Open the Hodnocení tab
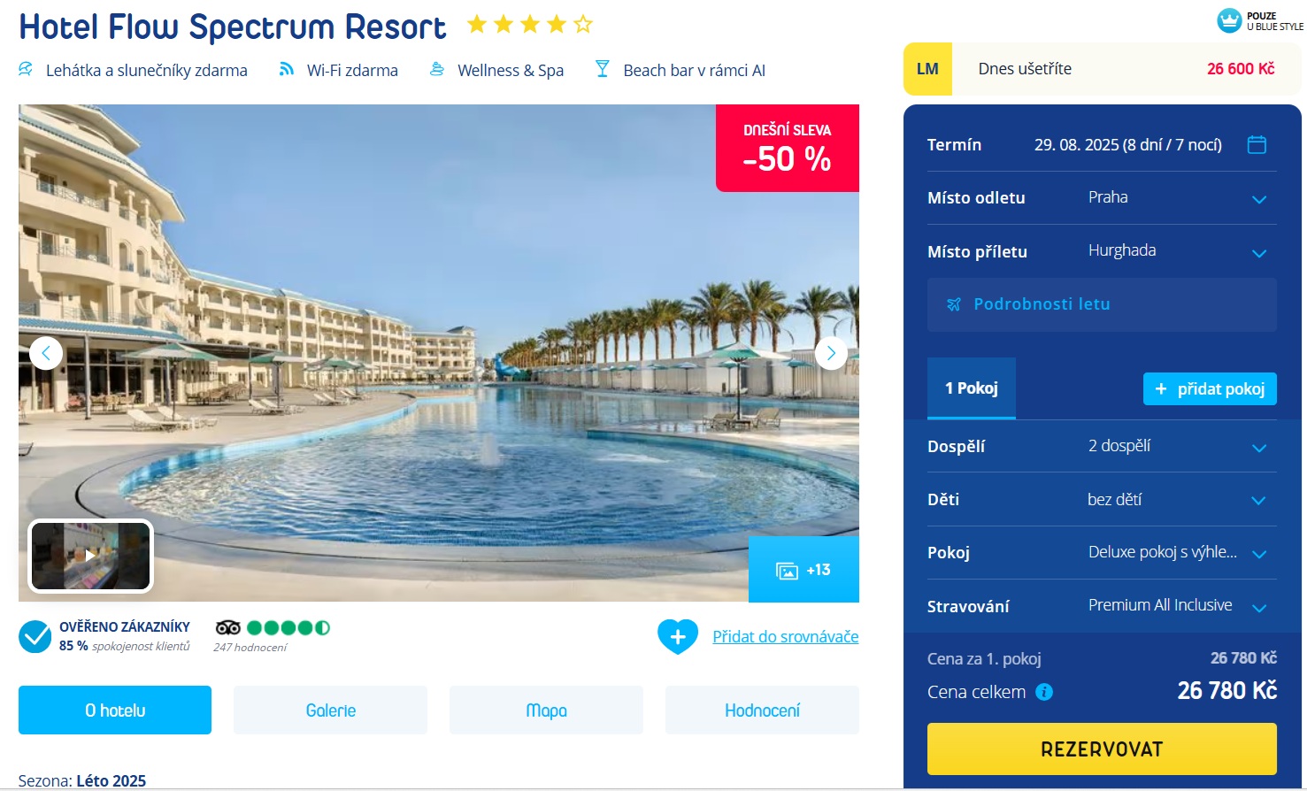 tap(762, 710)
